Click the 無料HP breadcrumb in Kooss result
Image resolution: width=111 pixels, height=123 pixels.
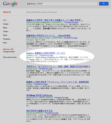42,98
